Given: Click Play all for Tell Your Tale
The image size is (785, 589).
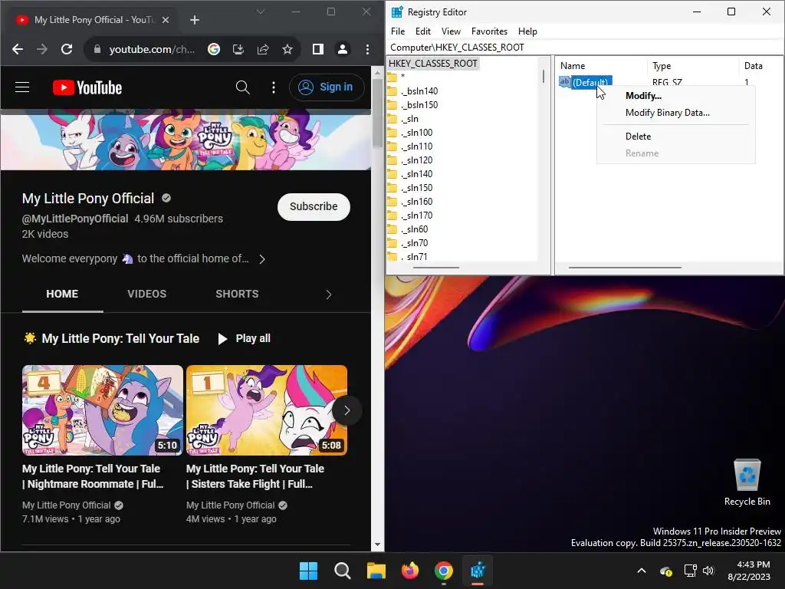Looking at the screenshot, I should coord(245,338).
